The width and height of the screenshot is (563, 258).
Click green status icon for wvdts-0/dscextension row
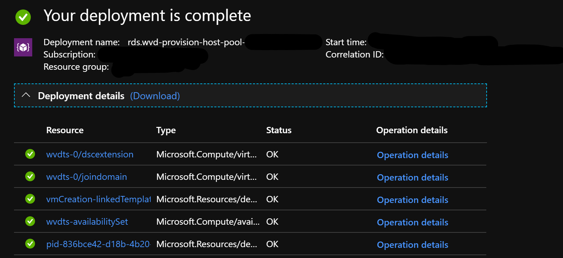coord(30,154)
